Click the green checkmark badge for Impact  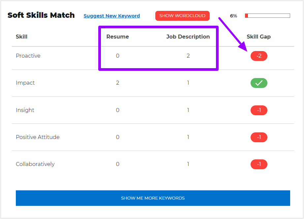pos(259,83)
